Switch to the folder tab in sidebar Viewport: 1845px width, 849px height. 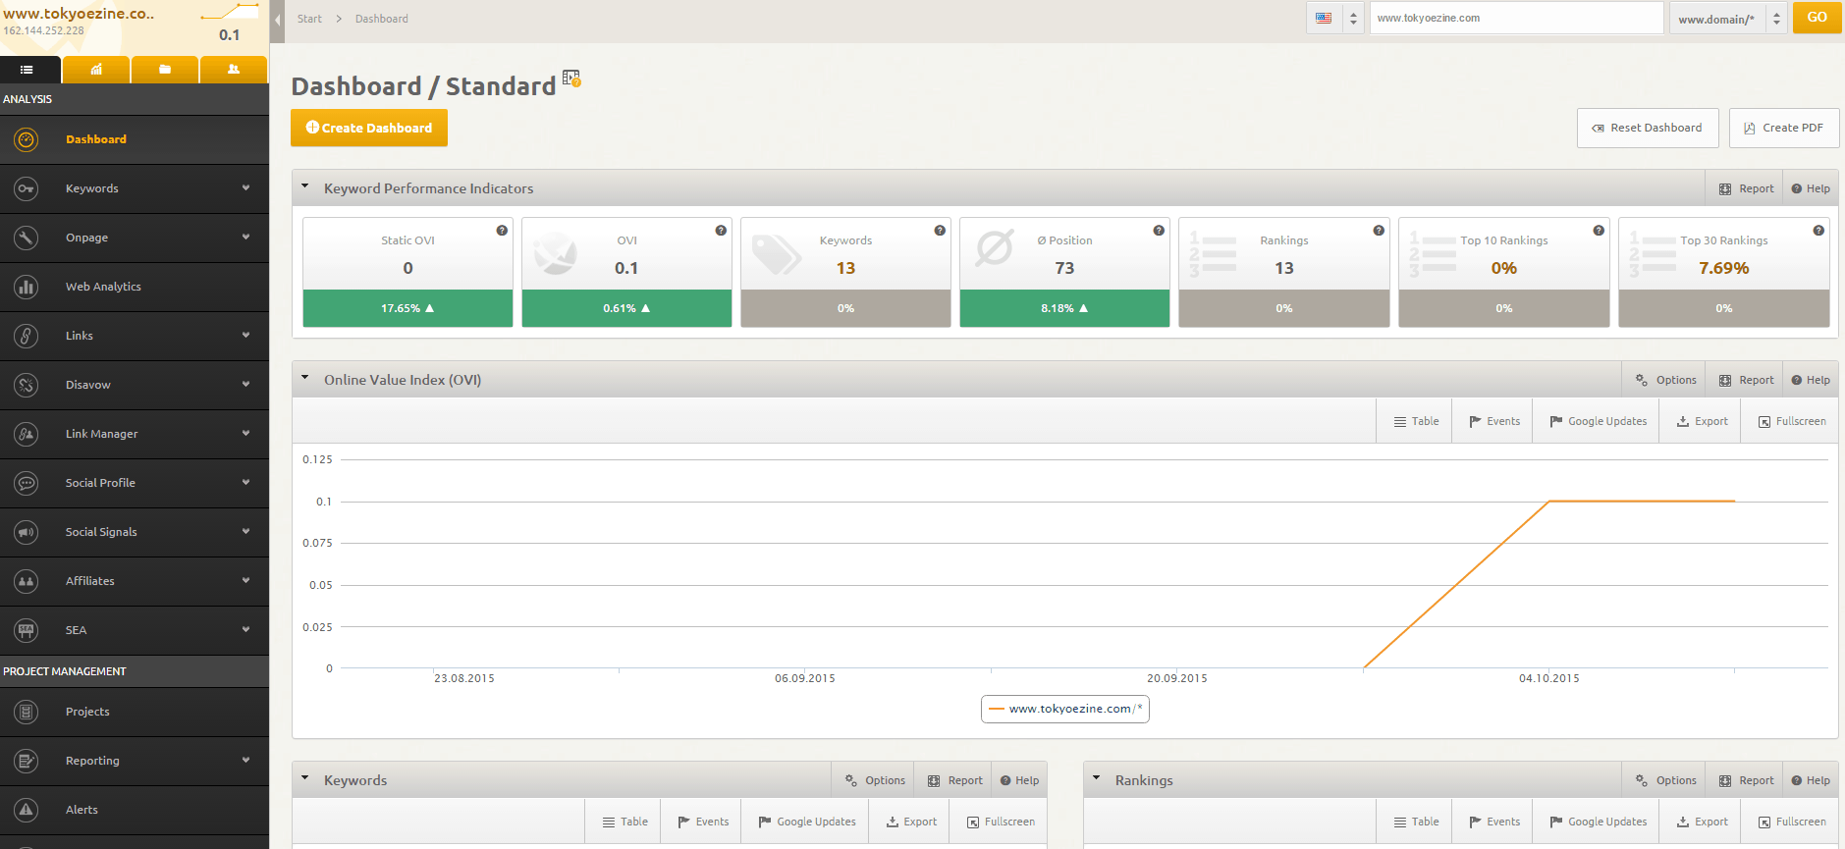point(165,70)
